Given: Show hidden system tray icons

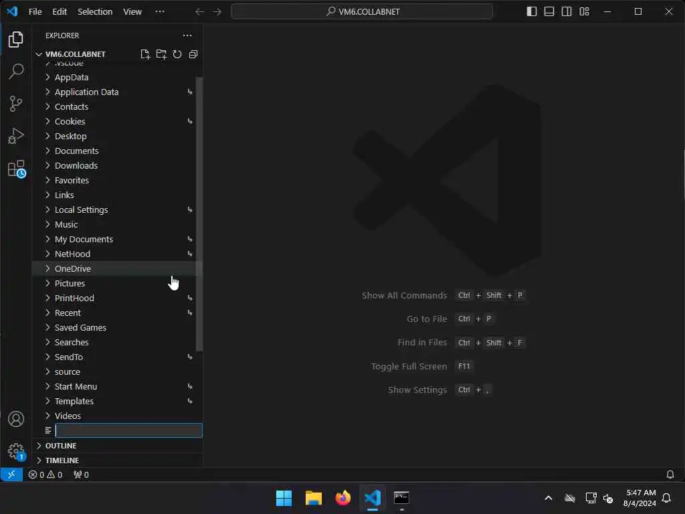Looking at the screenshot, I should 549,498.
